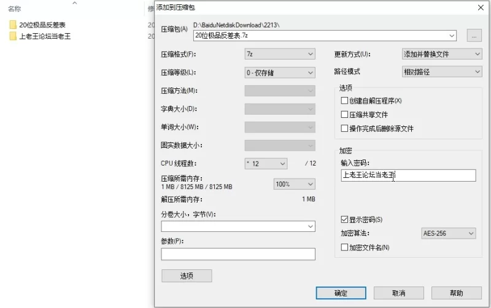The width and height of the screenshot is (491, 308).
Task: Open the 100% memory usage dropdown
Action: click(x=295, y=184)
